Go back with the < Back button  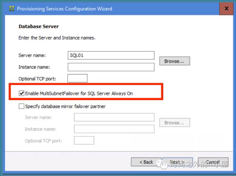pyautogui.click(x=146, y=162)
